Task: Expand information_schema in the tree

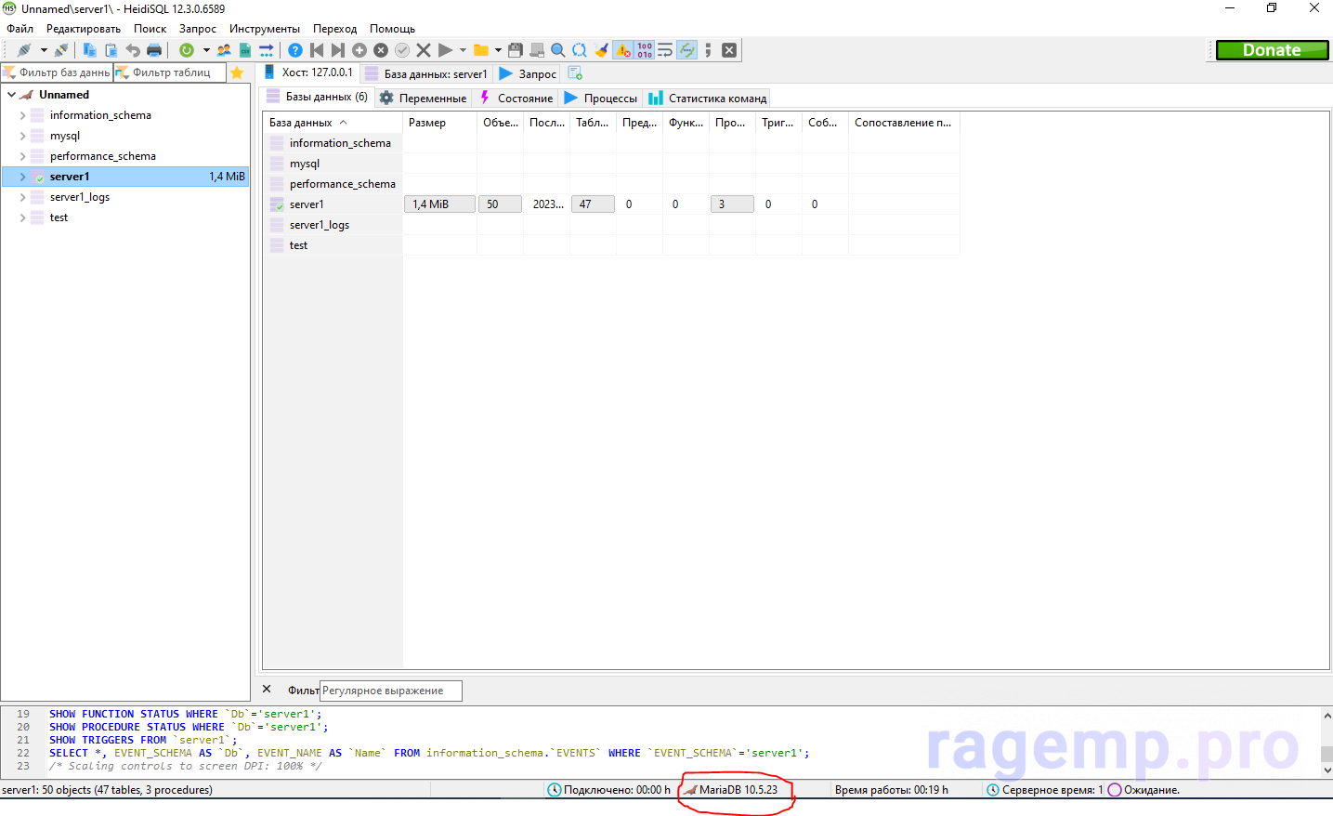Action: [x=22, y=115]
